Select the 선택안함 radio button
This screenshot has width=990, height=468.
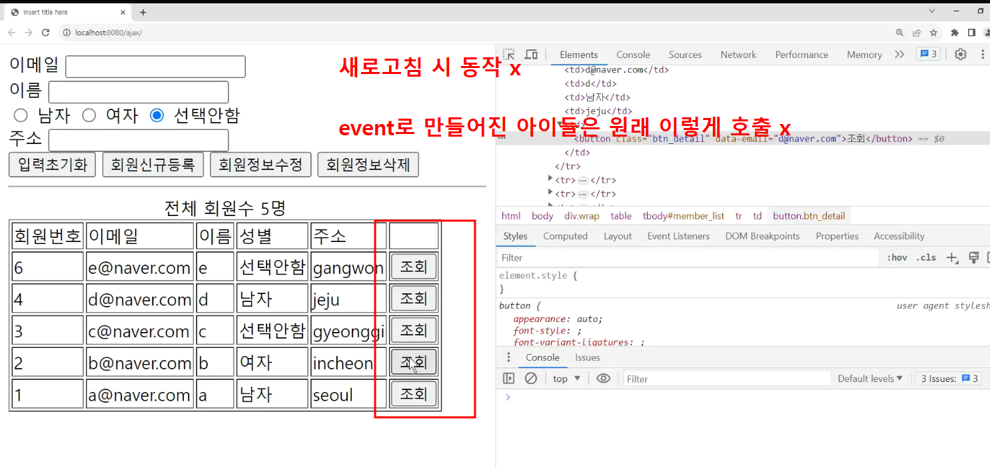[x=157, y=115]
